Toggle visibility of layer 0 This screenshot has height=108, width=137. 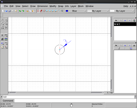115,24
